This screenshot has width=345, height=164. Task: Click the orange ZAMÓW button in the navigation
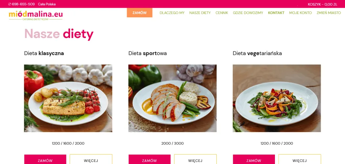139,13
